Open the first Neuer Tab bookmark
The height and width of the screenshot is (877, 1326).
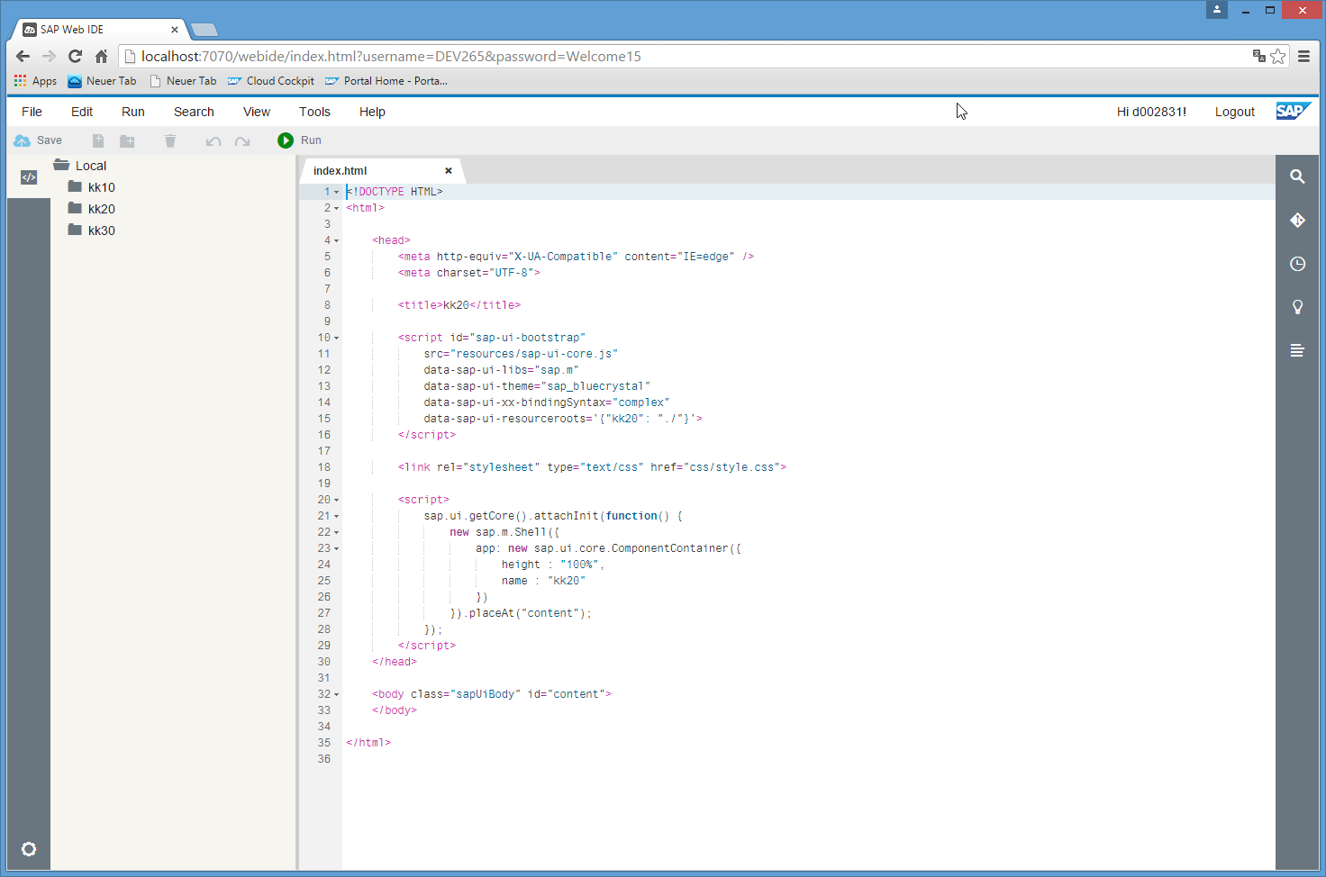(x=102, y=81)
